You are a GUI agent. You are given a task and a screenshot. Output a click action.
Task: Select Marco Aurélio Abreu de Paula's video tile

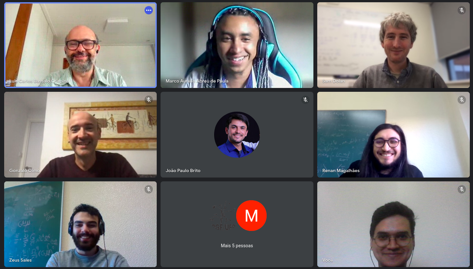tap(237, 45)
